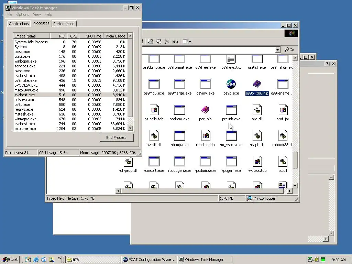This screenshot has height=264, width=352.
Task: Click the End Process button
Action: coord(116,137)
